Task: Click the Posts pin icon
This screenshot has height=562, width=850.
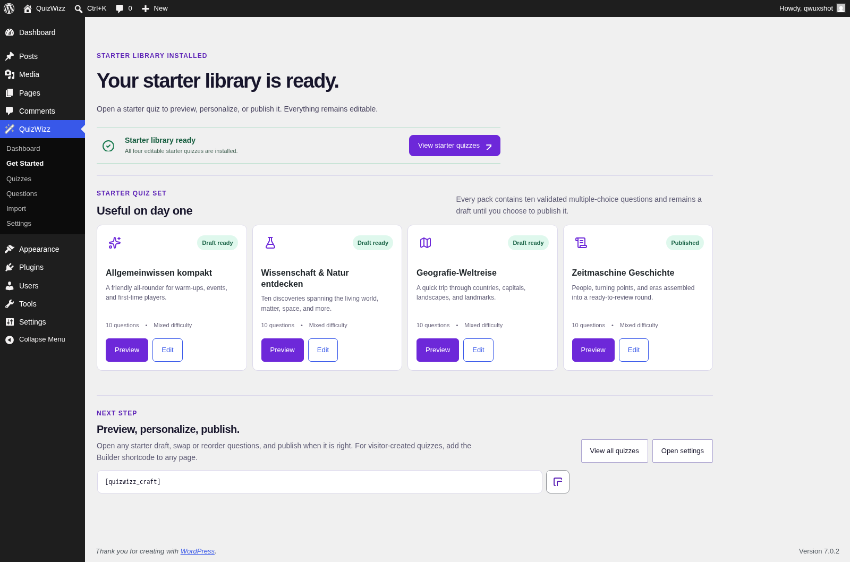Action: tap(10, 56)
